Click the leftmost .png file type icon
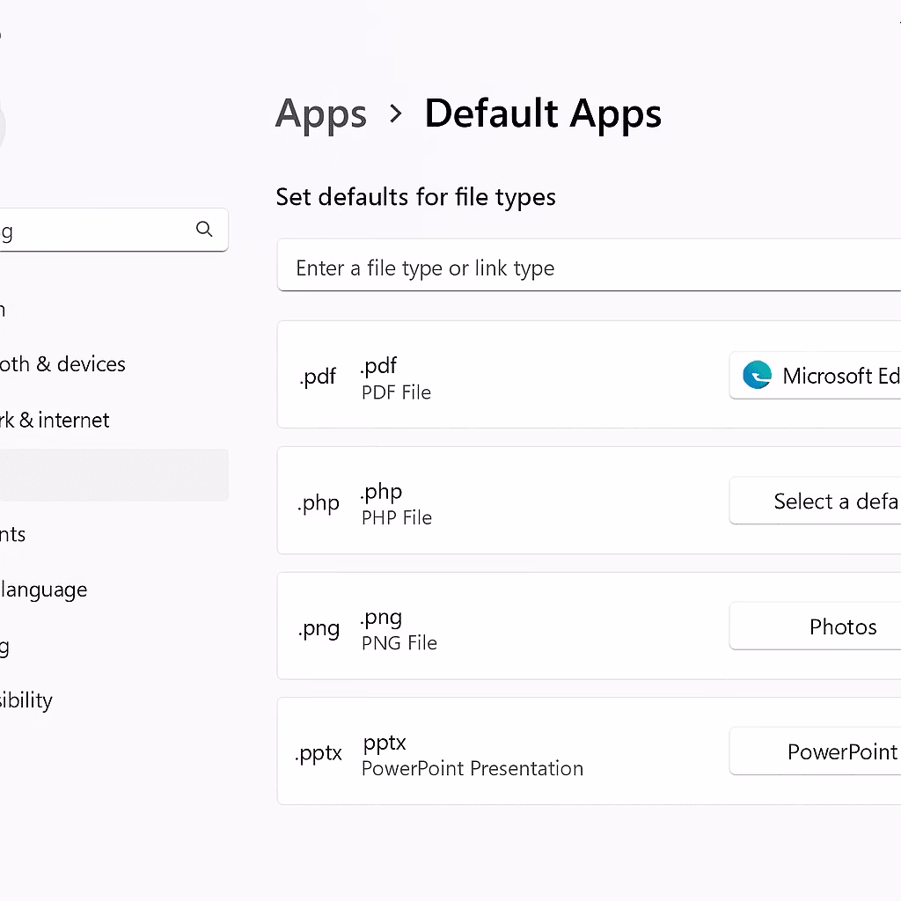The height and width of the screenshot is (901, 901). pos(318,628)
